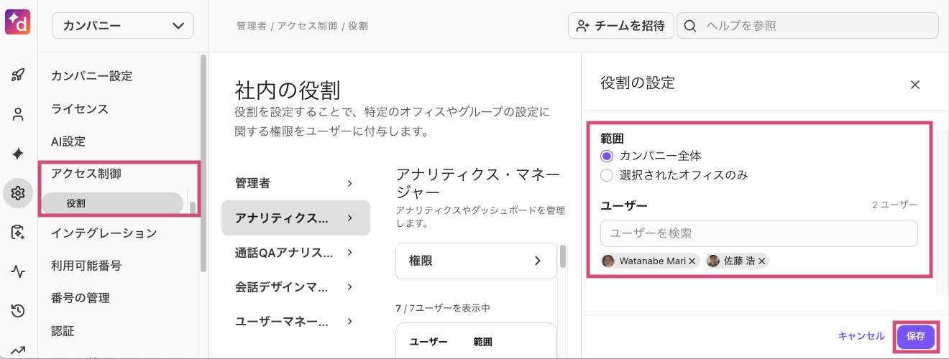Viewport: 949px width, 359px height.
Task: Open the AI sparkle icon in sidebar
Action: pyautogui.click(x=18, y=154)
